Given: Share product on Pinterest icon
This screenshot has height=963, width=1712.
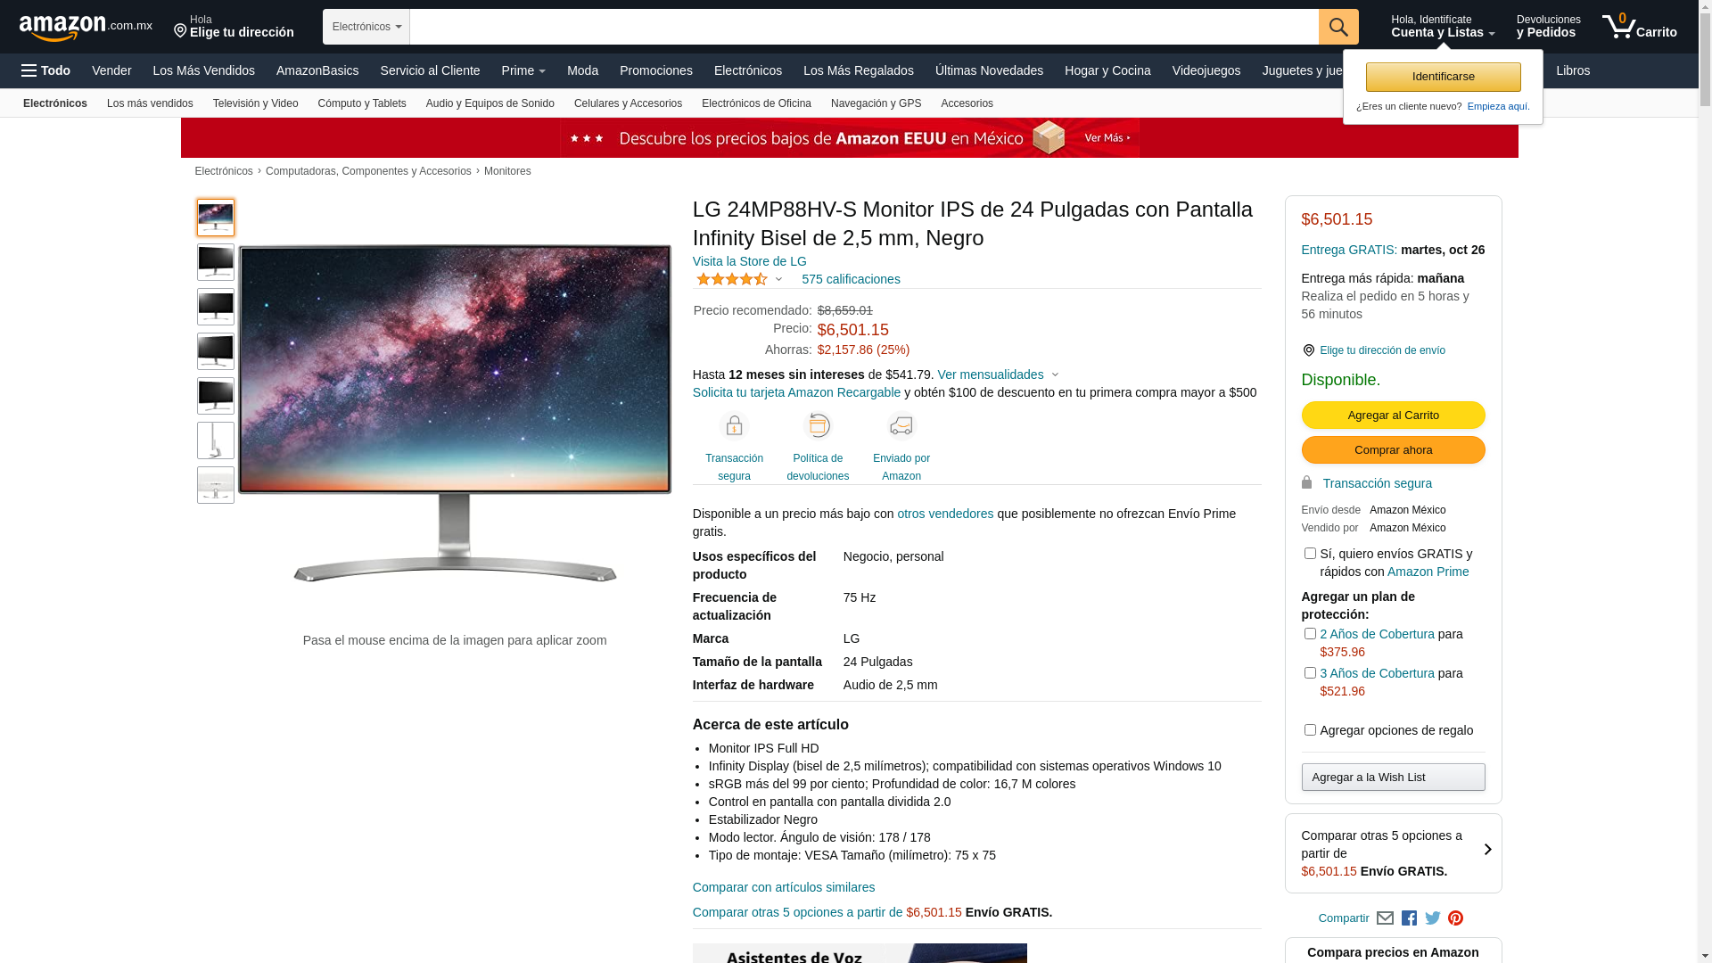Looking at the screenshot, I should 1455,918.
